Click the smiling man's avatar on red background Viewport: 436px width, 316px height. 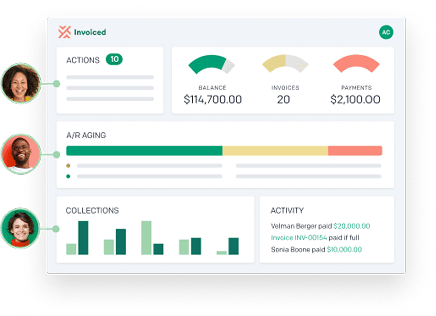pyautogui.click(x=21, y=154)
